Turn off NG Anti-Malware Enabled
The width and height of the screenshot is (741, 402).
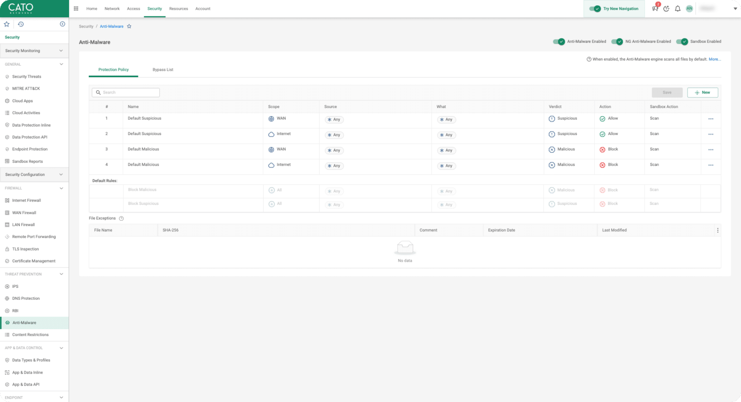coord(617,41)
